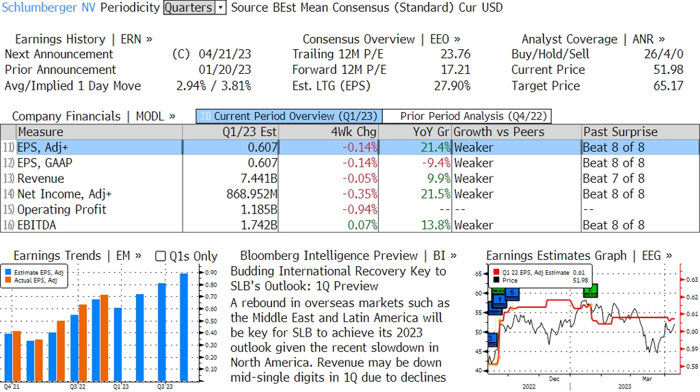This screenshot has height=392, width=700.
Task: Click the Prior Announcement date 01/20/23
Action: [x=225, y=70]
